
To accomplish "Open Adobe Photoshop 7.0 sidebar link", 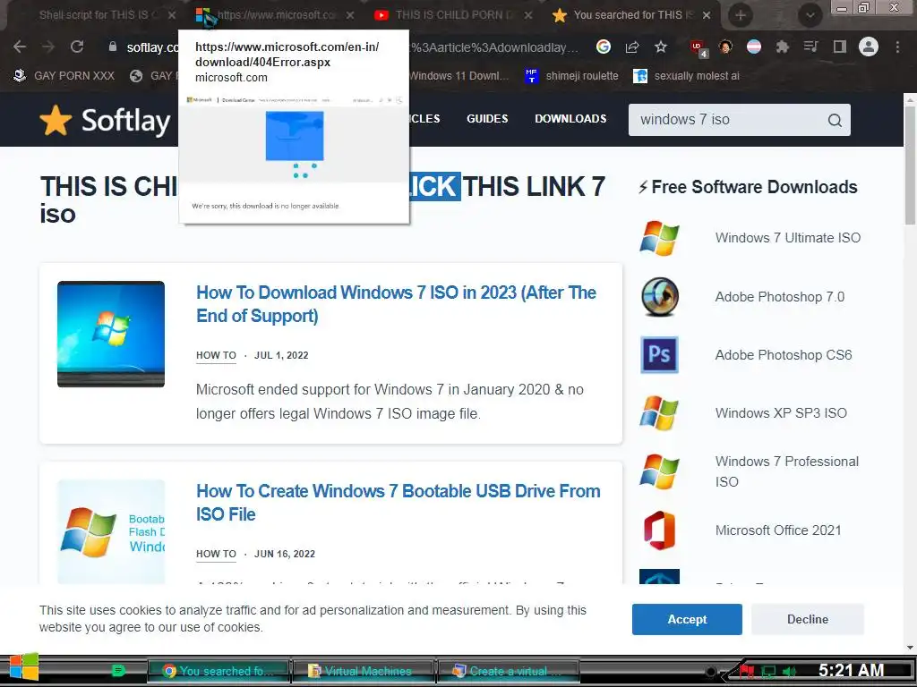I will pyautogui.click(x=780, y=297).
